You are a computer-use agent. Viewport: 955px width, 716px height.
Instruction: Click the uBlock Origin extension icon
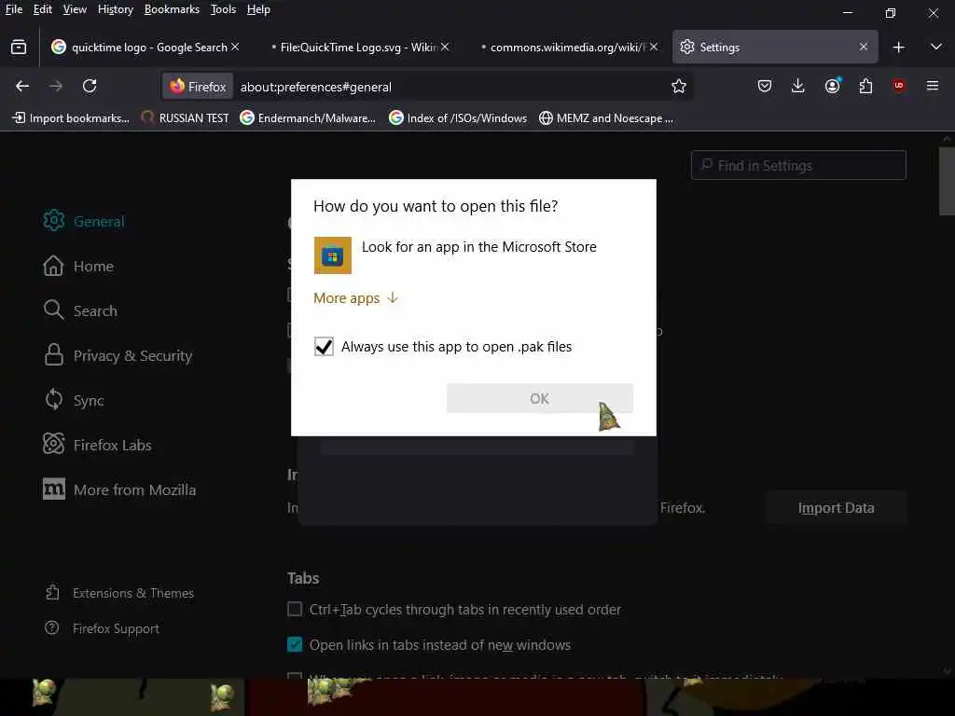point(898,86)
